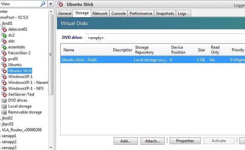Open disk Properties button
The height and width of the screenshot is (150, 245).
click(x=185, y=141)
